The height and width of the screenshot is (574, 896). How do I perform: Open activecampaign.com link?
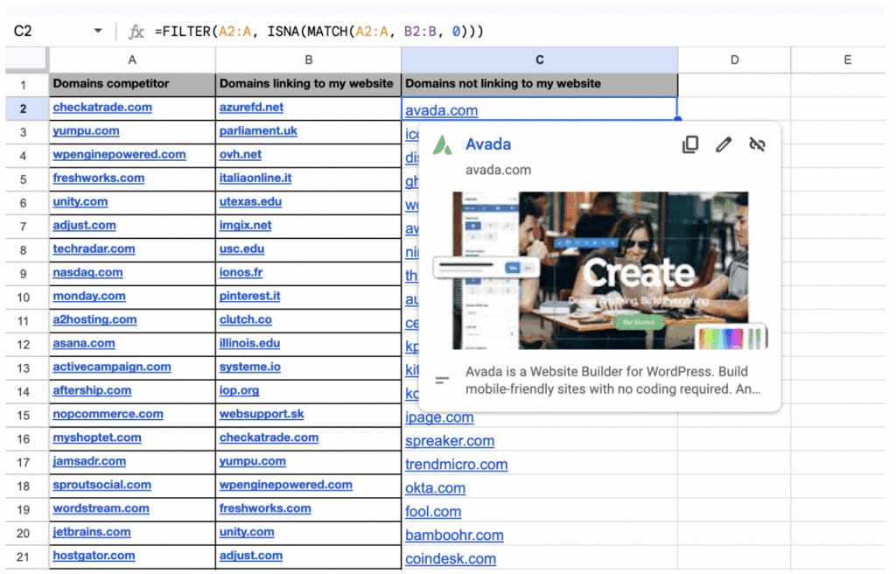pos(111,367)
